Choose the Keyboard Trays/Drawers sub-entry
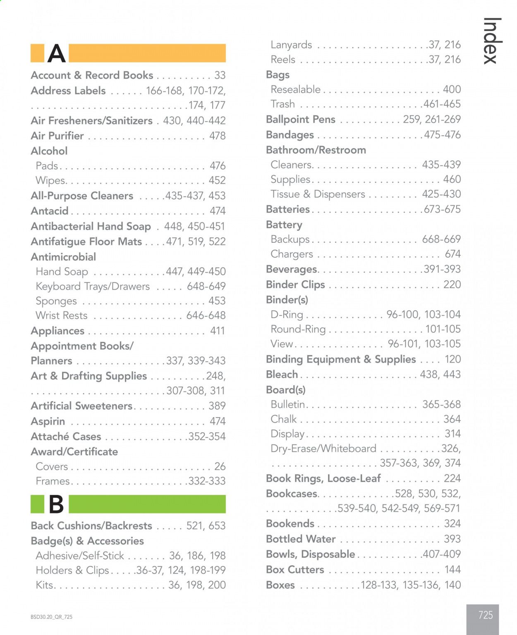 click(131, 286)
